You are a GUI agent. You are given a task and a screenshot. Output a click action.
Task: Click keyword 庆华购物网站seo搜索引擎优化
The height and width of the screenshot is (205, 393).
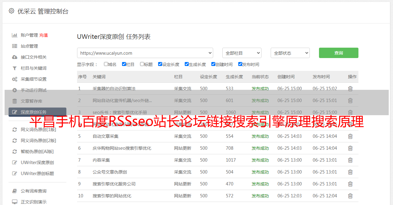pos(122,148)
